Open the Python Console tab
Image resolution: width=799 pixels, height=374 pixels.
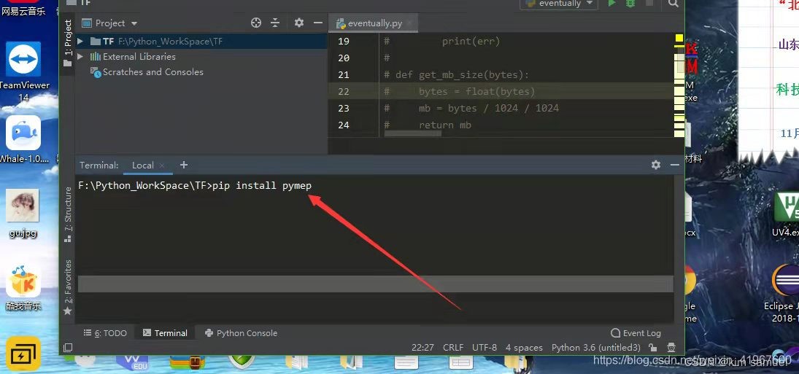[241, 332]
